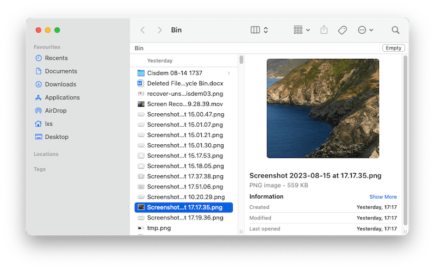Viewport: 435px width, 270px height.
Task: Click the preview pane scrollbar
Action: coord(405,140)
